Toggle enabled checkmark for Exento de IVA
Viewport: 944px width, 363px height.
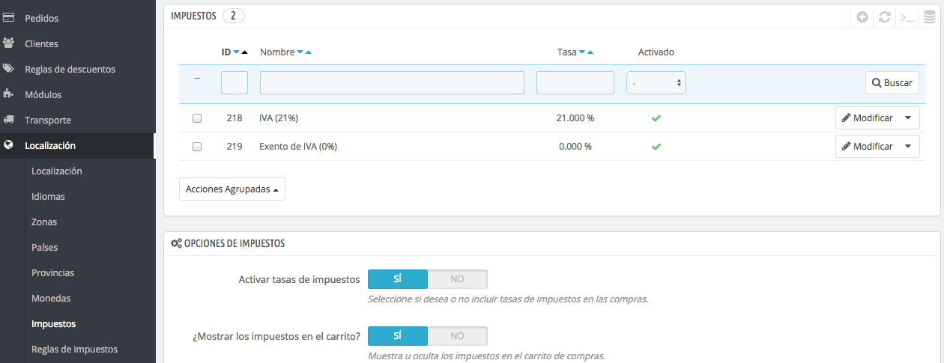point(656,147)
